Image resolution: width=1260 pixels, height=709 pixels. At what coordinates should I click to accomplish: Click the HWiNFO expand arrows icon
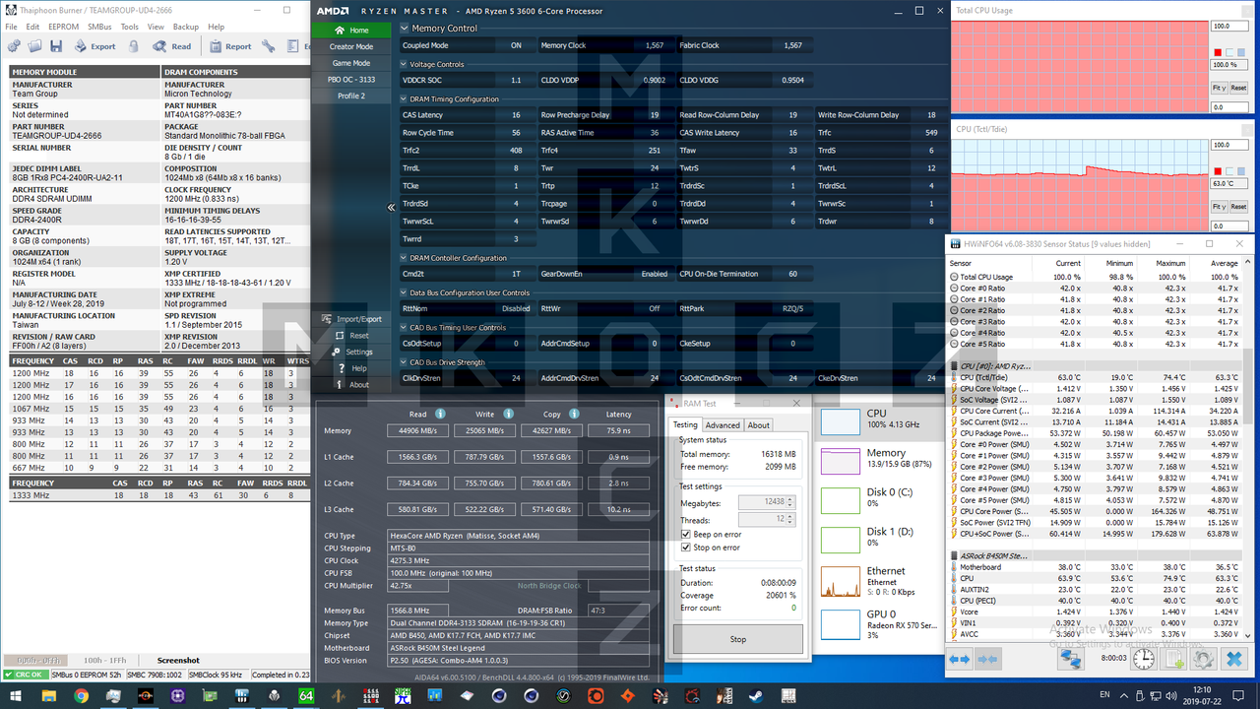960,659
